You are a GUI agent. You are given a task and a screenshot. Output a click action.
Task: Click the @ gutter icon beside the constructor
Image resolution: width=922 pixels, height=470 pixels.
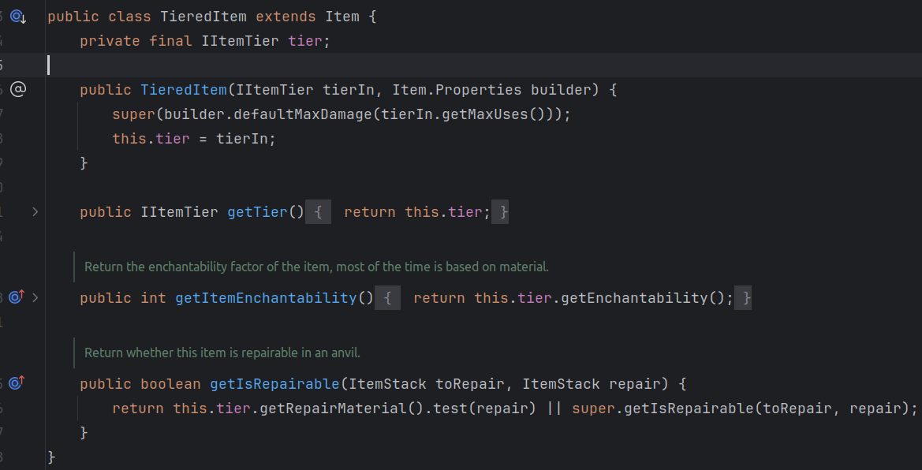pos(18,89)
